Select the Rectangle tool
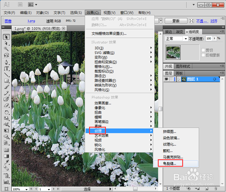 click(x=6, y=81)
